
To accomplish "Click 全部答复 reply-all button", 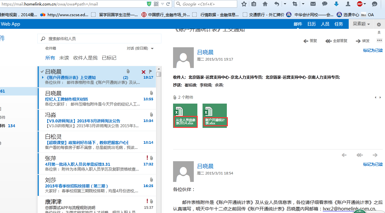I will pyautogui.click(x=336, y=41).
